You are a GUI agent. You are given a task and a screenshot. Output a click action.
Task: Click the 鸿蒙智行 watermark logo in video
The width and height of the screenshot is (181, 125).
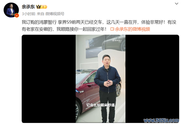[x=116, y=41]
